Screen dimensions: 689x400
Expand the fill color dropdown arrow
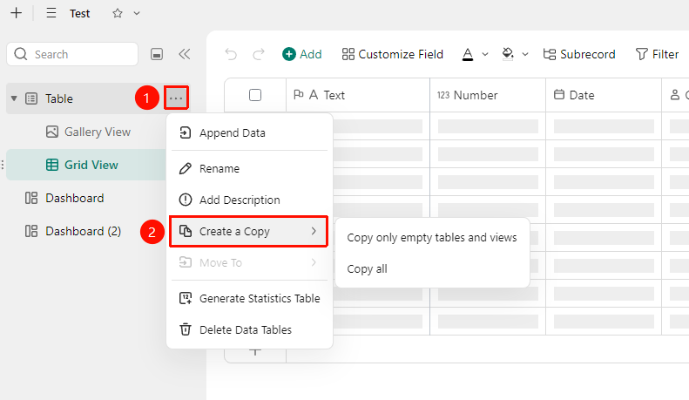525,55
